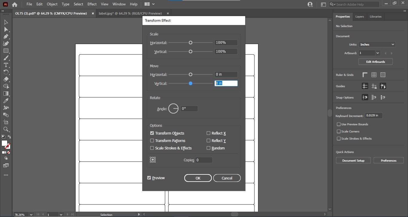This screenshot has width=408, height=217.
Task: Show rulers in Ruler & Grids
Action: (x=365, y=75)
